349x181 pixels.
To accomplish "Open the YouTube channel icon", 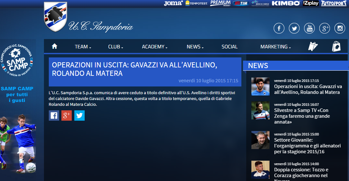I will (x=309, y=28).
